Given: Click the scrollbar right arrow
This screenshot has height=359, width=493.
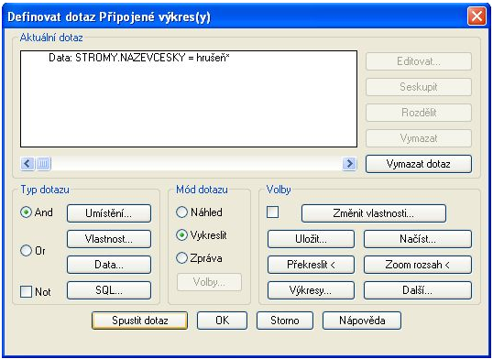Looking at the screenshot, I should click(x=349, y=163).
